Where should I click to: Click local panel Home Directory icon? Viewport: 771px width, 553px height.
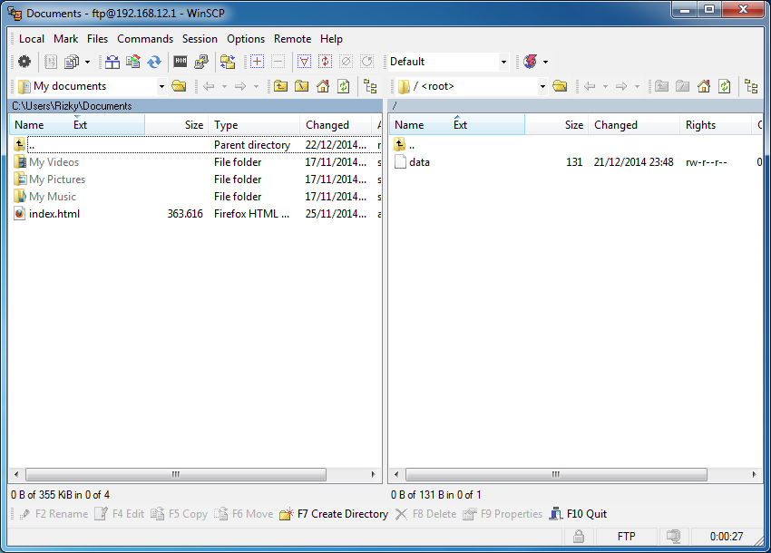(323, 86)
